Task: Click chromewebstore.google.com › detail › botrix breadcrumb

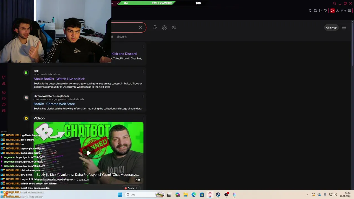Action: tap(59, 99)
